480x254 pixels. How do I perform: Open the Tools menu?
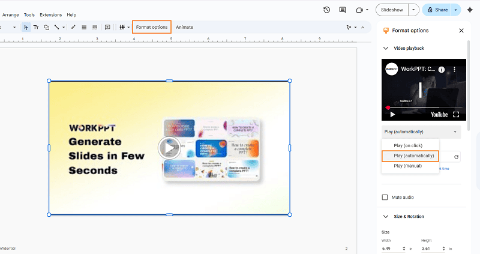point(29,14)
